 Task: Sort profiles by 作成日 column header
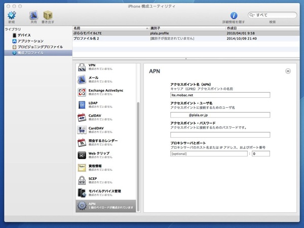coord(262,28)
